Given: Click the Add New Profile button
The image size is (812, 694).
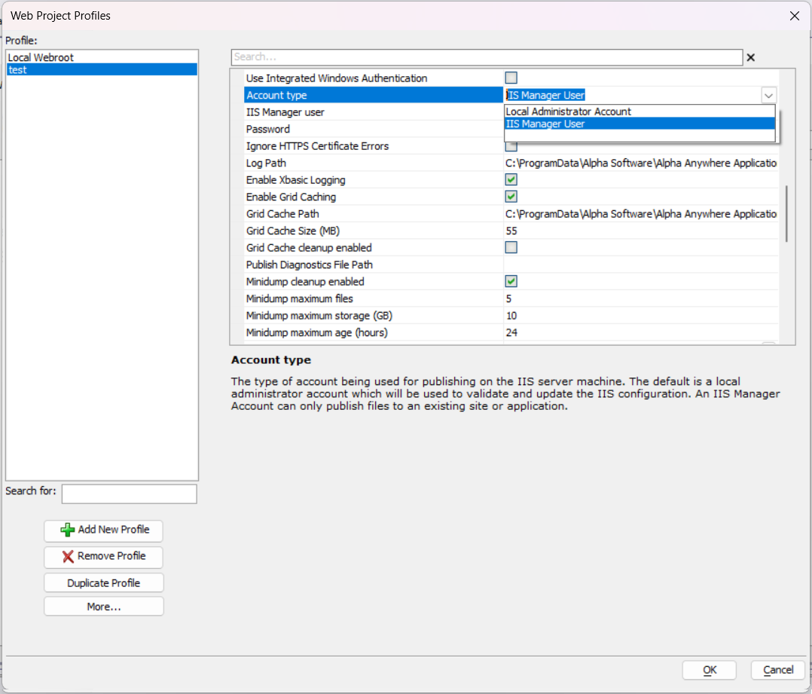Looking at the screenshot, I should click(x=104, y=530).
